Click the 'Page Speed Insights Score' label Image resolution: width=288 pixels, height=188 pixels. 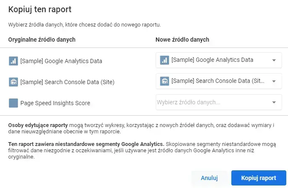(55, 103)
